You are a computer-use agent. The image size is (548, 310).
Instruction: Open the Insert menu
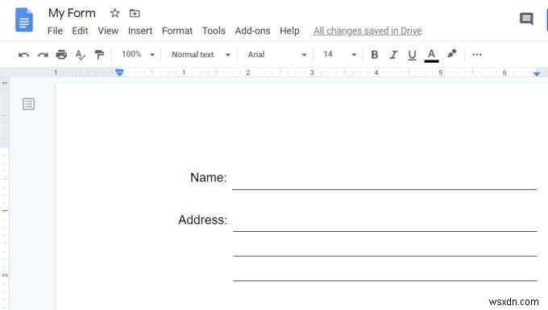tap(140, 31)
